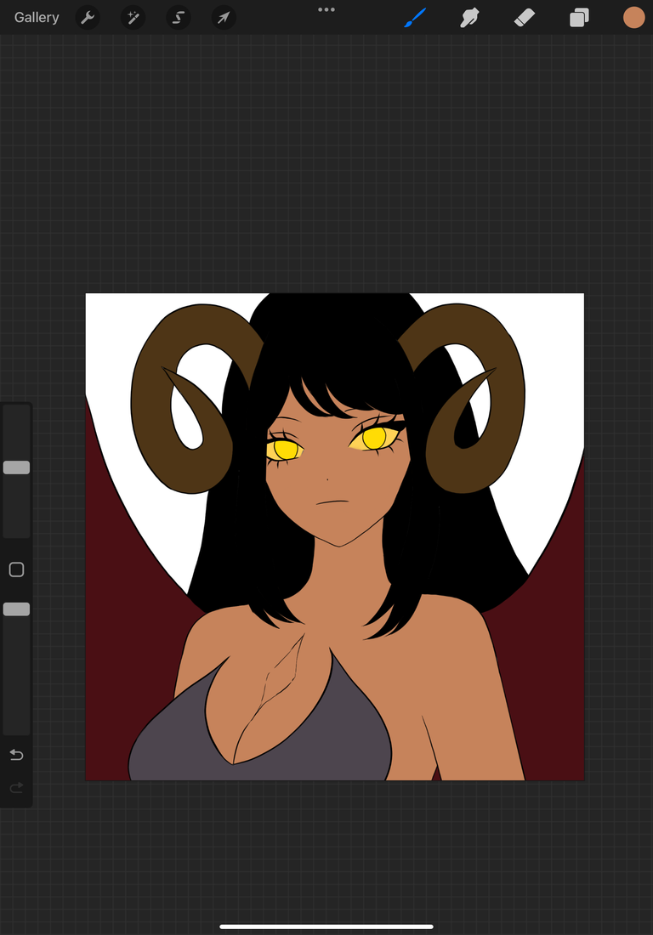Open the Layers panel
The width and height of the screenshot is (653, 935).
[579, 18]
